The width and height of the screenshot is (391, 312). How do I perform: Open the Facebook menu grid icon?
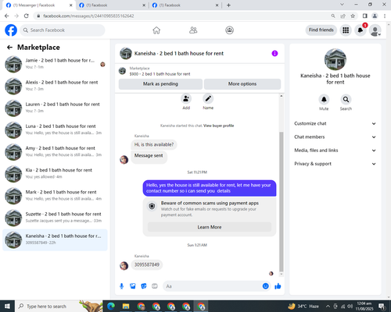pos(346,30)
